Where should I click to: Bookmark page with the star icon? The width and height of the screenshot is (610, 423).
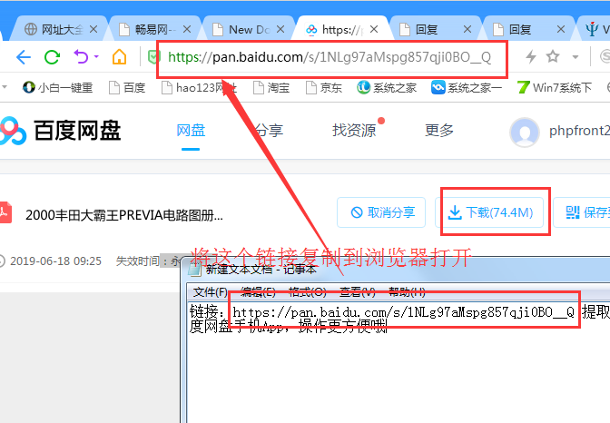click(x=553, y=56)
